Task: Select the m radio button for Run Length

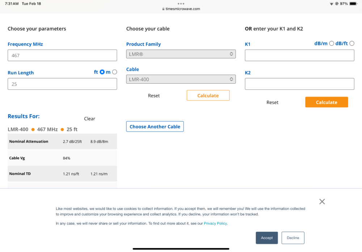Action: [115, 72]
